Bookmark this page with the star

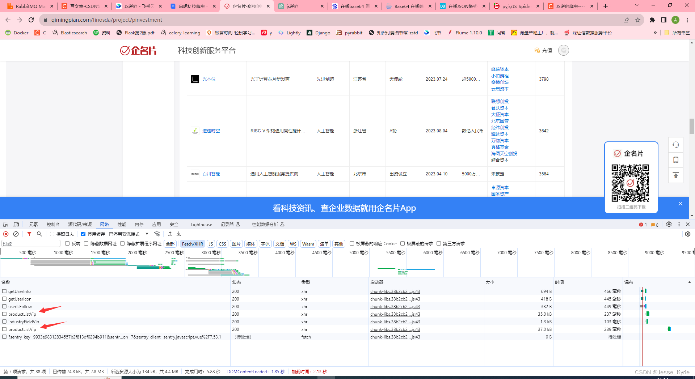638,20
